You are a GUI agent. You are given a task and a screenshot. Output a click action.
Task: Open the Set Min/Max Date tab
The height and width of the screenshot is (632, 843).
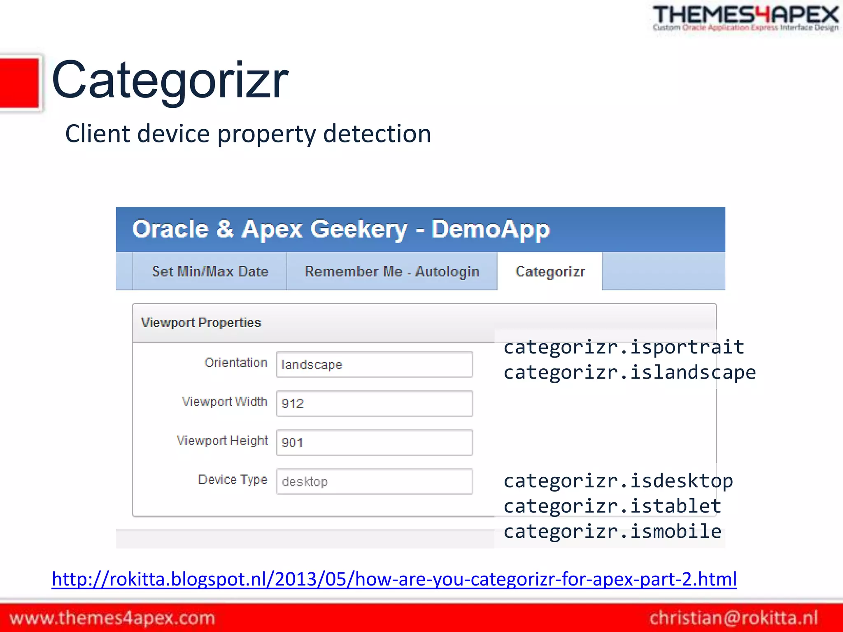pyautogui.click(x=210, y=271)
